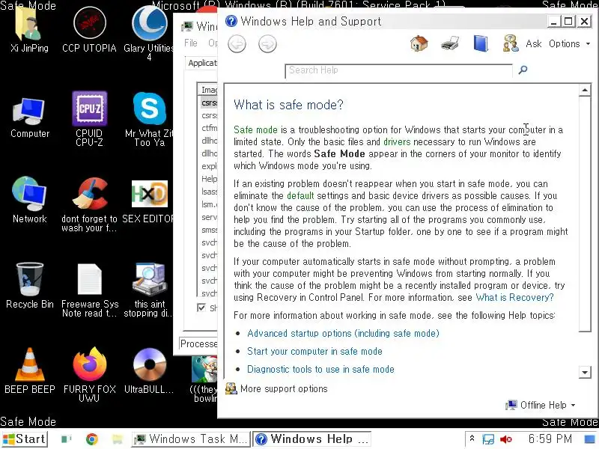Open the What is Recovery? link

pyautogui.click(x=514, y=297)
